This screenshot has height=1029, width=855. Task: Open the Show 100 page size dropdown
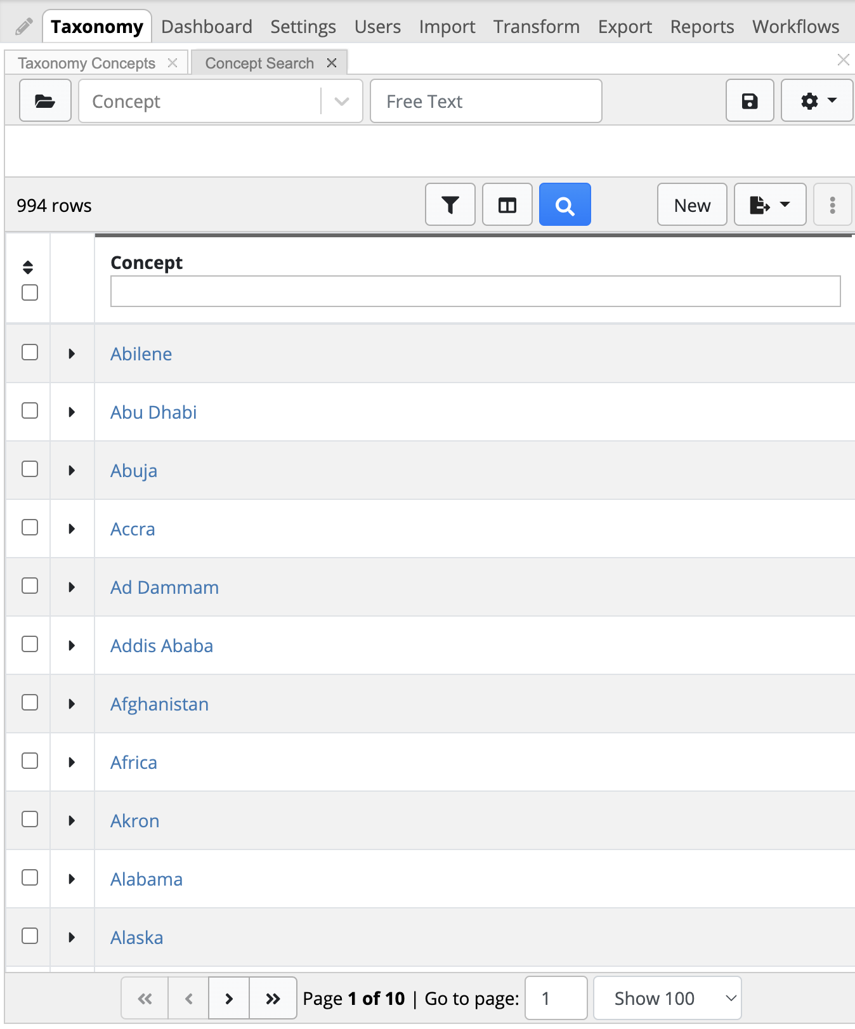pos(667,999)
